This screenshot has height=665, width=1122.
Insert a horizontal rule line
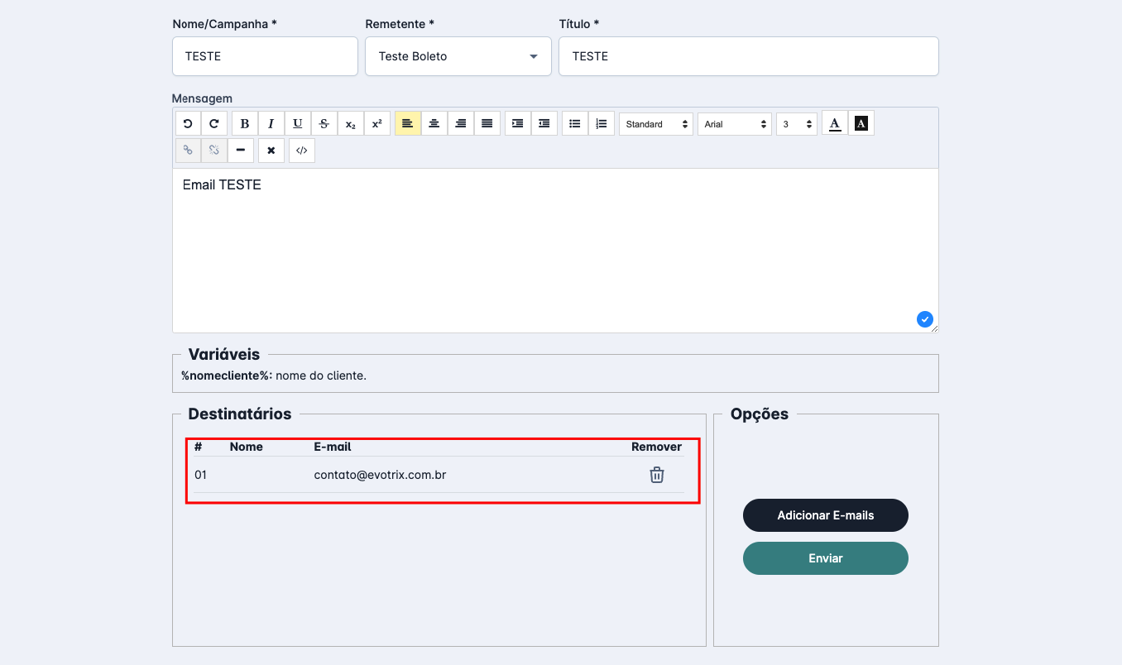pyautogui.click(x=241, y=151)
